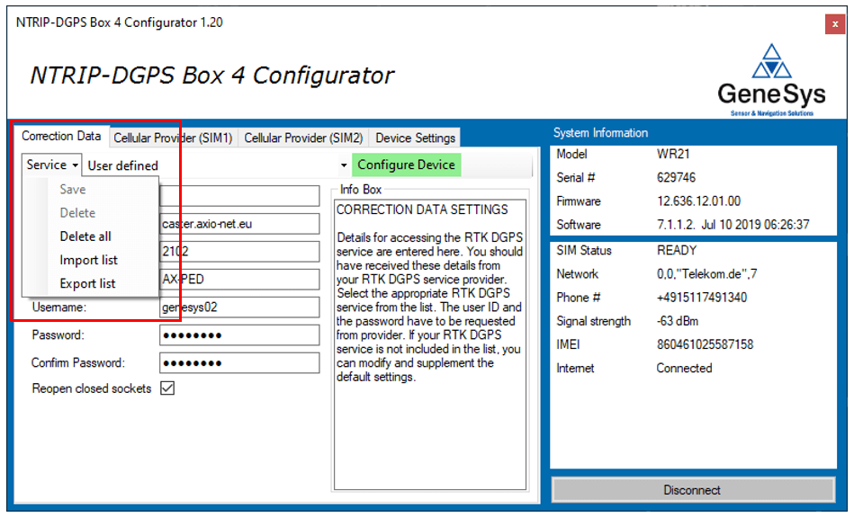The width and height of the screenshot is (854, 517).
Task: Click the Software value 7.1.1.2. Jul 10 2019
Action: coord(733,225)
